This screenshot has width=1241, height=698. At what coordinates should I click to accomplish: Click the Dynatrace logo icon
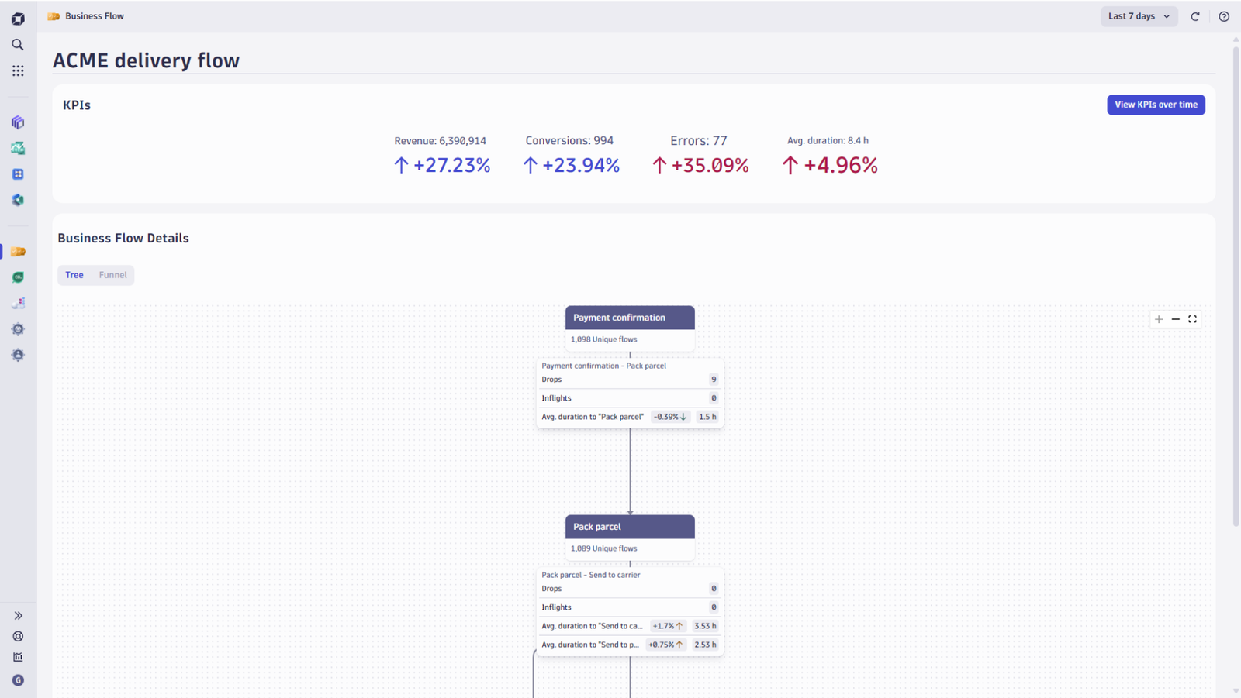[x=18, y=19]
